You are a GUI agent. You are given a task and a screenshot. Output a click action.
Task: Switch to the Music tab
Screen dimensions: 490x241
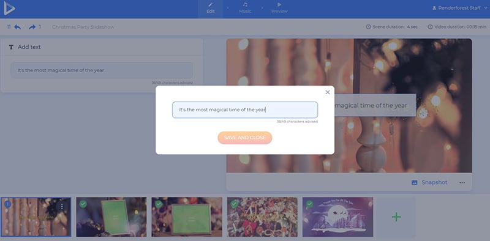[245, 8]
